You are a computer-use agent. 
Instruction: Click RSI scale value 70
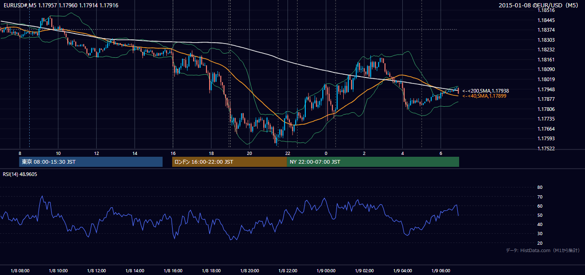pos(540,197)
